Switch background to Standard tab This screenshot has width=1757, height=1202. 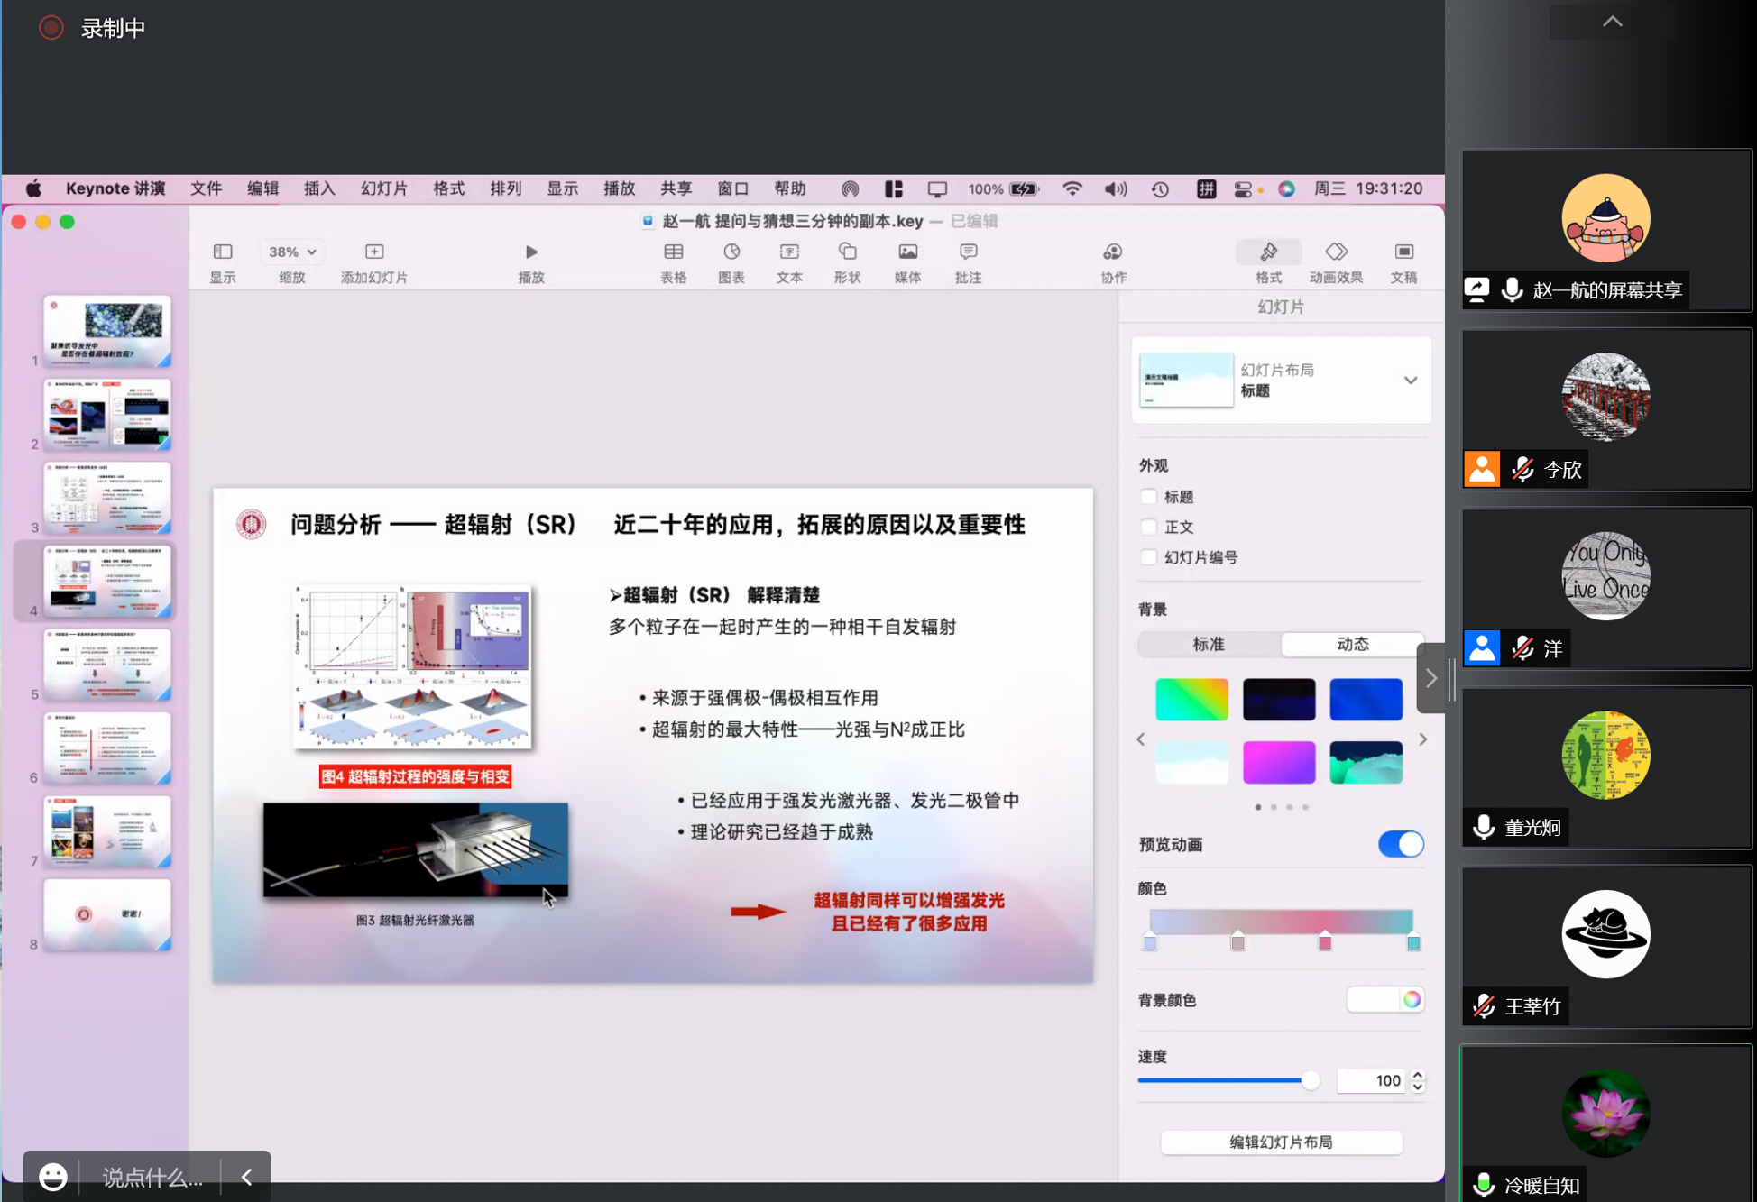point(1209,644)
